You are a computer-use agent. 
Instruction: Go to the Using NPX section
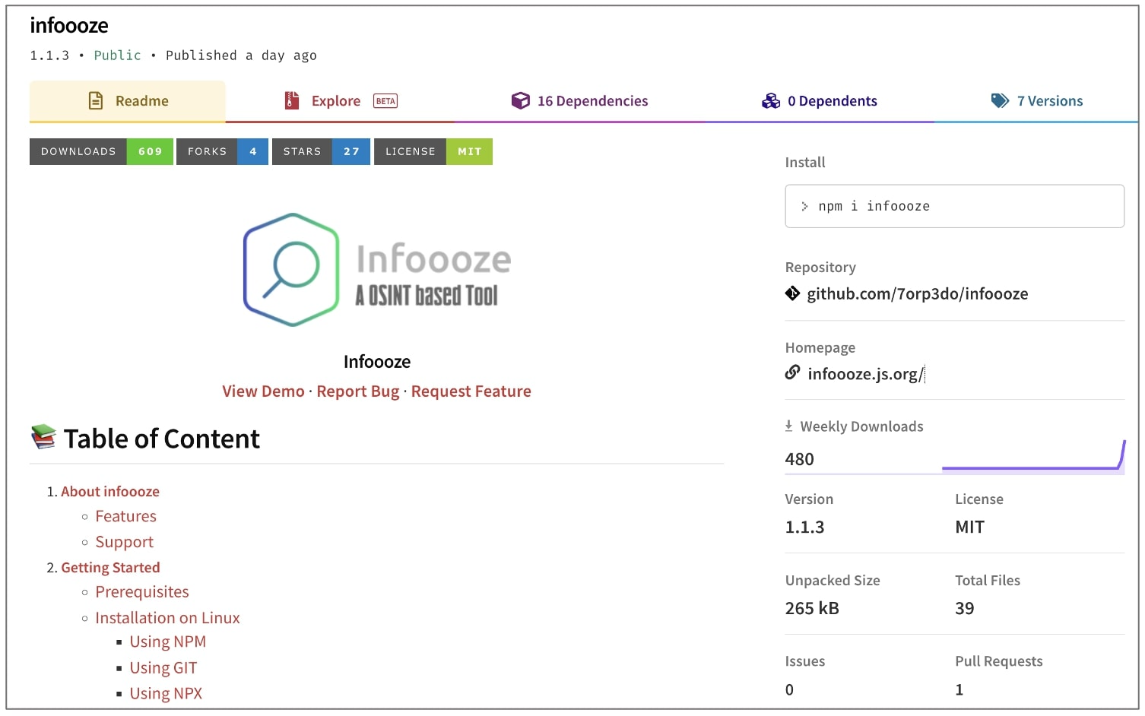[166, 693]
